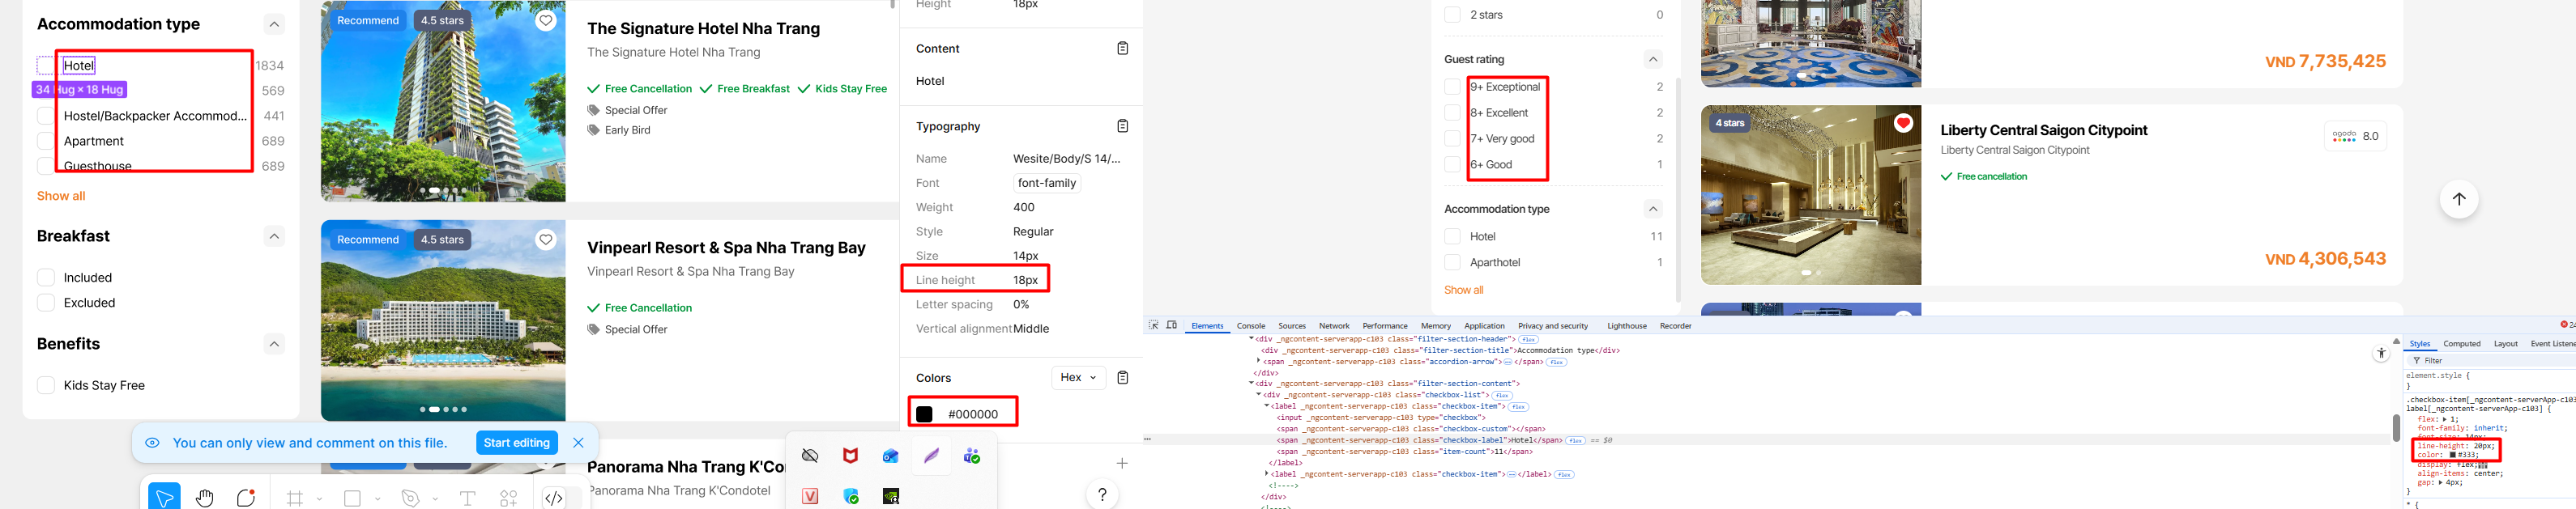Toggle DevTools device toolbar icon
This screenshot has height=509, width=2576.
coord(1172,325)
